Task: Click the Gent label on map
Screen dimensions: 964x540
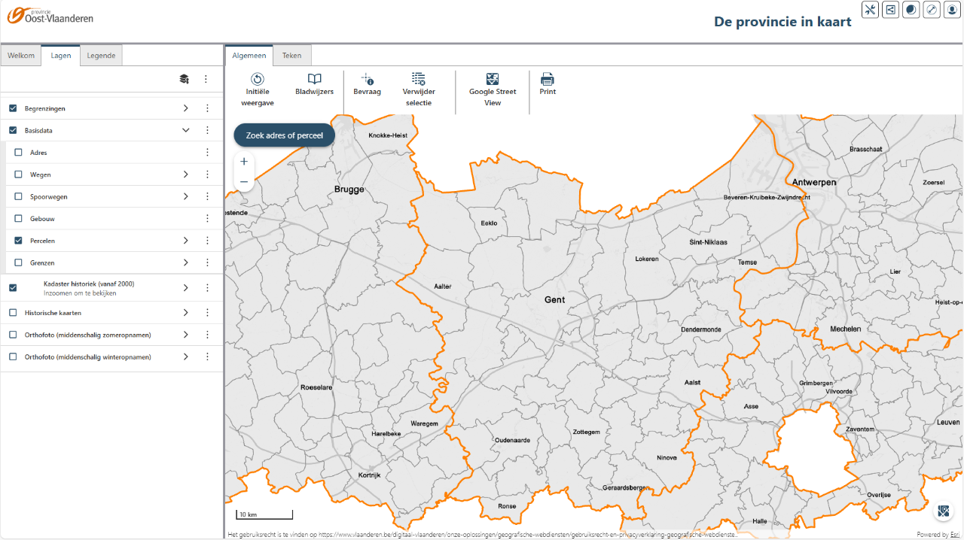Action: point(555,299)
